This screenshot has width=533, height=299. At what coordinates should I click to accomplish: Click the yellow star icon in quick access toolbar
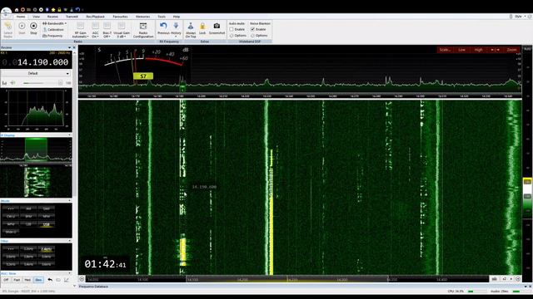click(x=53, y=10)
